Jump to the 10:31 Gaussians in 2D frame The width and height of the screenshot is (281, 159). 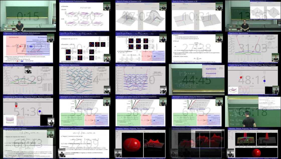[196, 16]
